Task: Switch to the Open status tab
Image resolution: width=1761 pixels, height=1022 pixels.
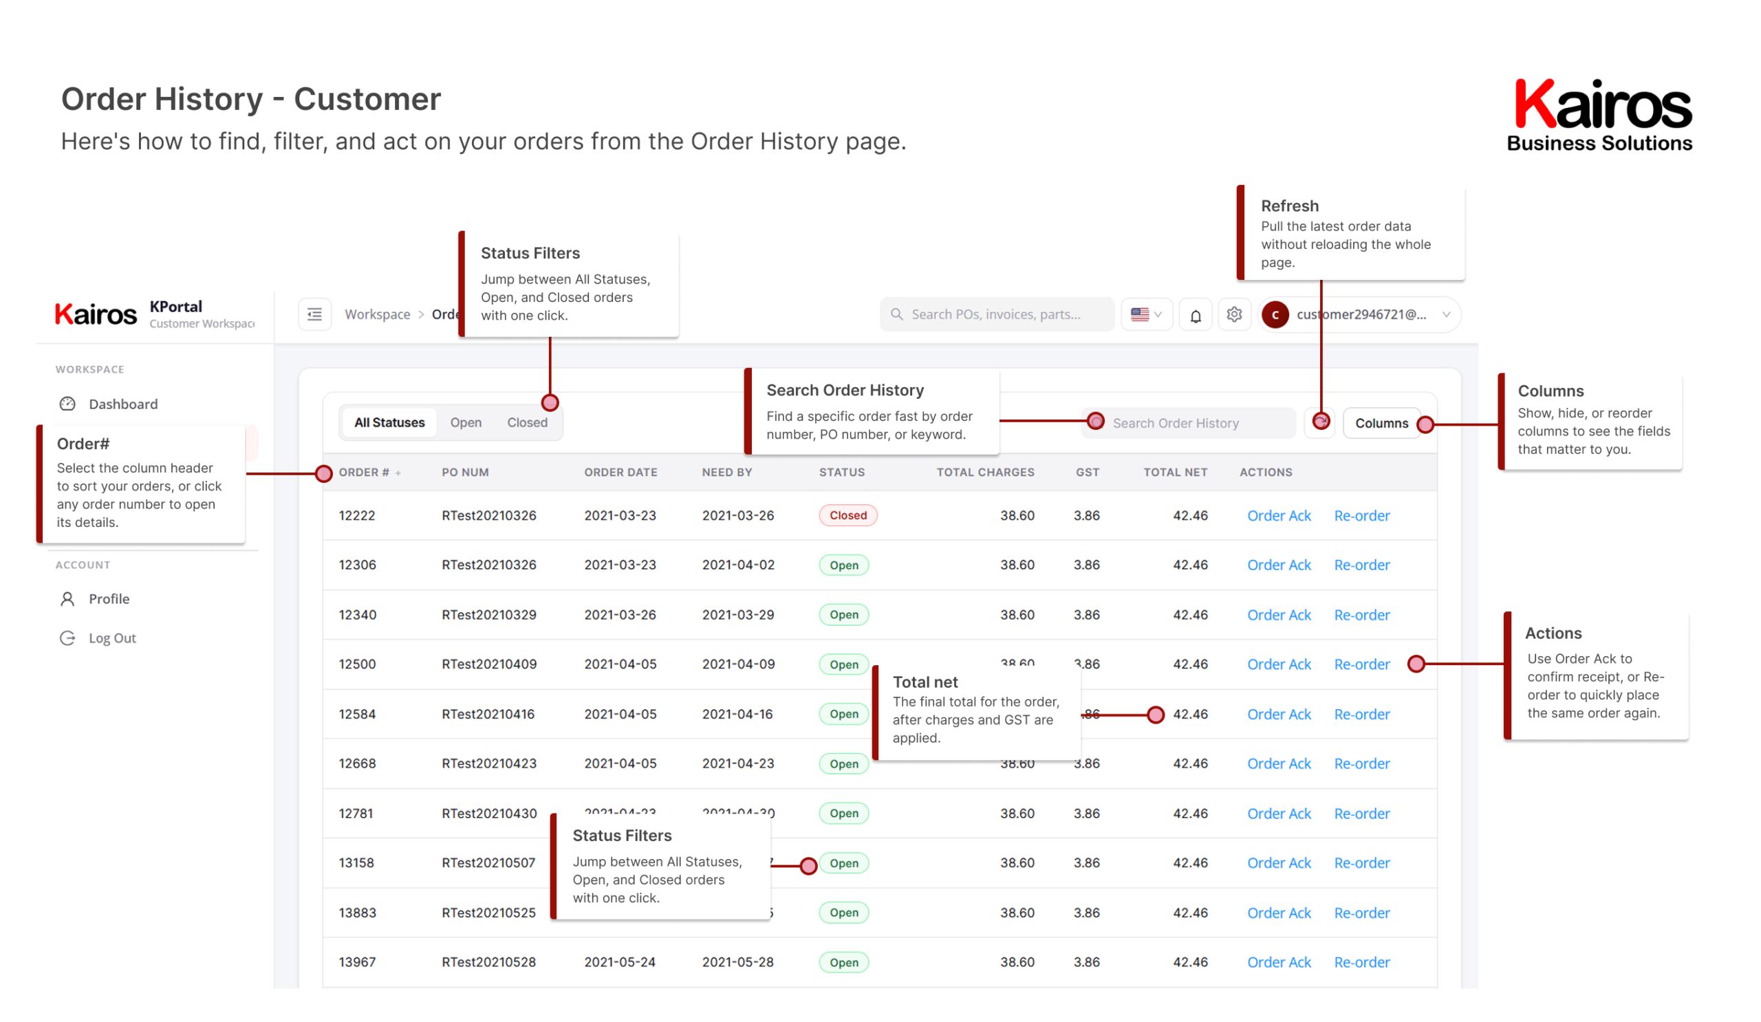Action: [x=466, y=423]
